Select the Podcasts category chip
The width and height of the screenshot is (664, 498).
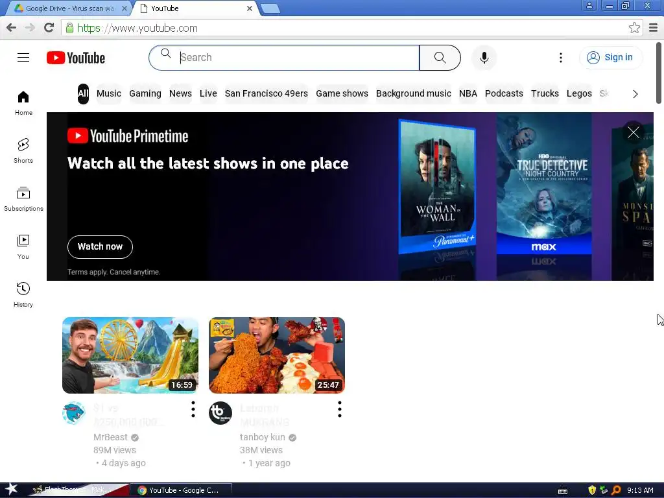(504, 93)
